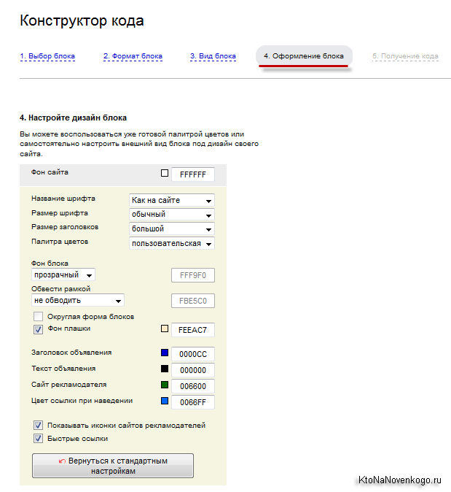
Task: Click the Фон плашки color swatch
Action: [x=165, y=328]
